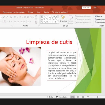Screen dimensions: 105x105
Task: Click the numbered list icon
Action: click(20, 17)
